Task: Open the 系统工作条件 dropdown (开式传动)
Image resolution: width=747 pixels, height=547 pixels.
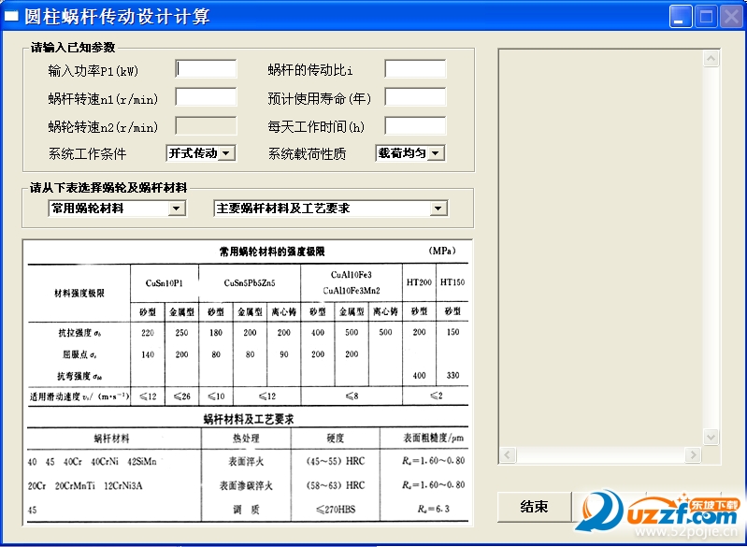Action: [x=225, y=153]
